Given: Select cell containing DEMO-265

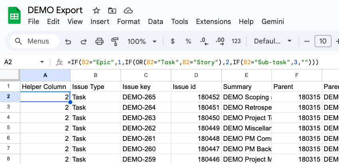Looking at the screenshot, I should (x=146, y=97).
